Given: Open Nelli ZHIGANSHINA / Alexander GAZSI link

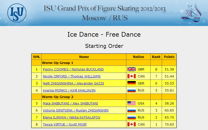Looking at the screenshot, I should point(73,83).
